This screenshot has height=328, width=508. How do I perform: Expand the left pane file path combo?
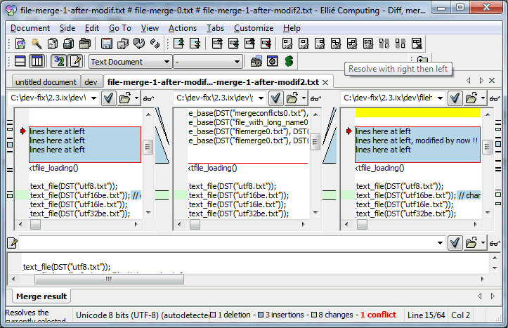coord(93,98)
